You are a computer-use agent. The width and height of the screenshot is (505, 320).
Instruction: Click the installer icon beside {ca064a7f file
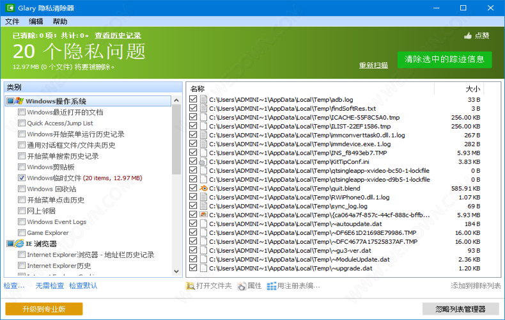tap(203, 215)
